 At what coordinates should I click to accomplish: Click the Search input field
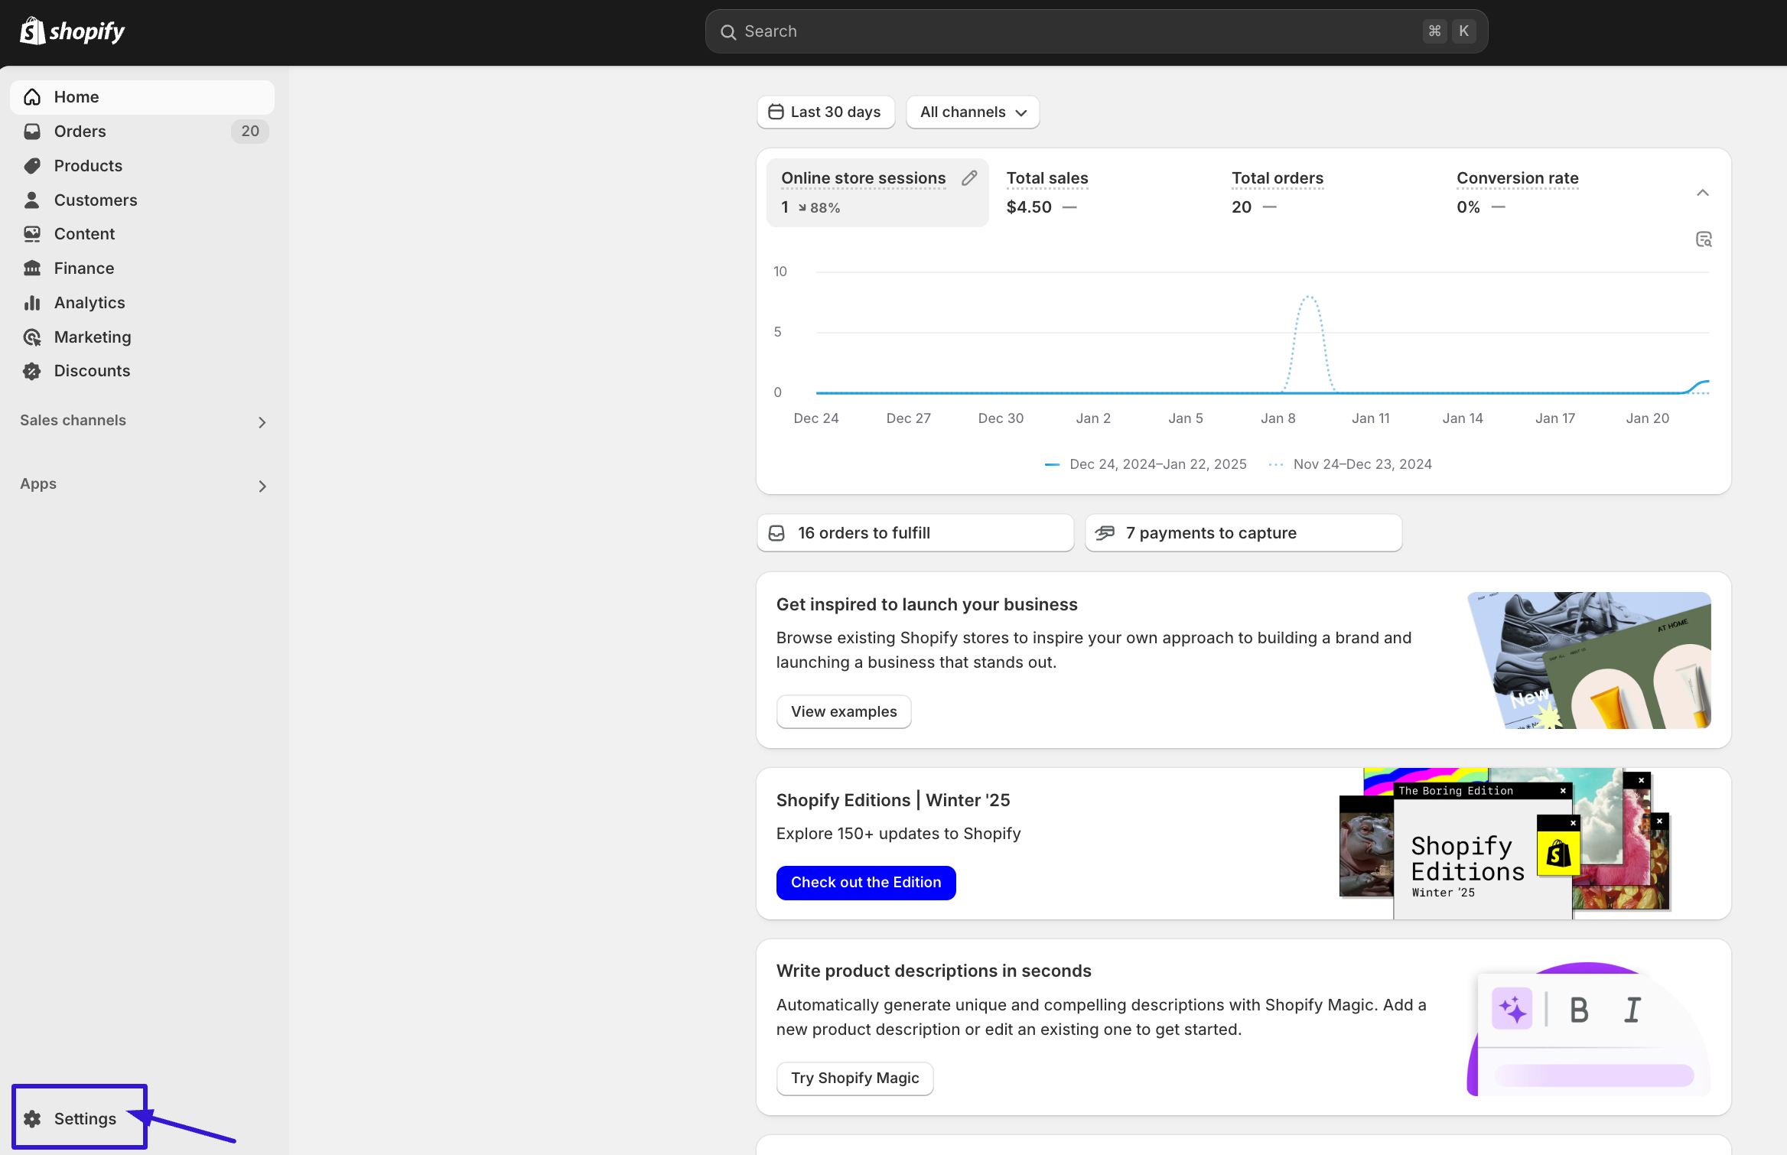point(1096,31)
